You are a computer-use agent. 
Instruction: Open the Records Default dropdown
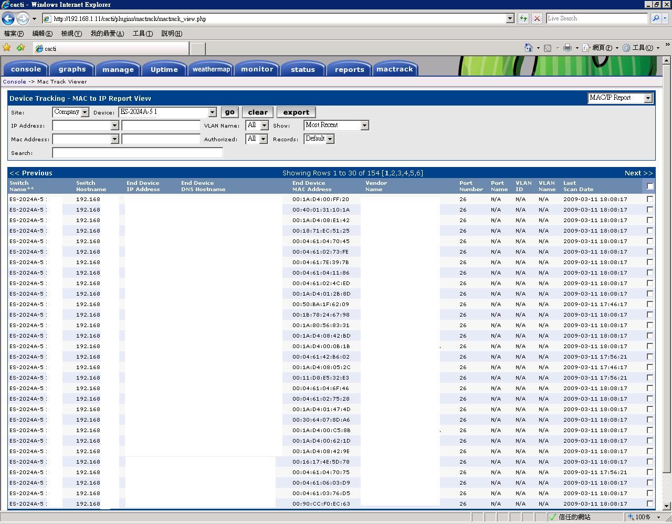[x=319, y=139]
